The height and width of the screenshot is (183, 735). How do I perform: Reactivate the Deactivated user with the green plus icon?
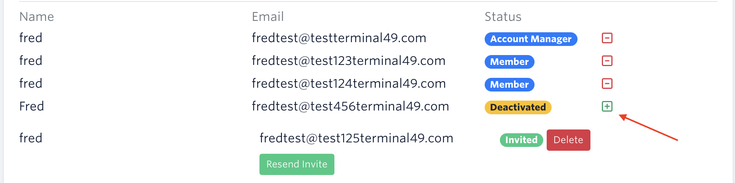point(607,106)
